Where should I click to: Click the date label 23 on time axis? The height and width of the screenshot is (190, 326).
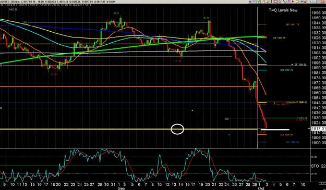pyautogui.click(x=73, y=184)
